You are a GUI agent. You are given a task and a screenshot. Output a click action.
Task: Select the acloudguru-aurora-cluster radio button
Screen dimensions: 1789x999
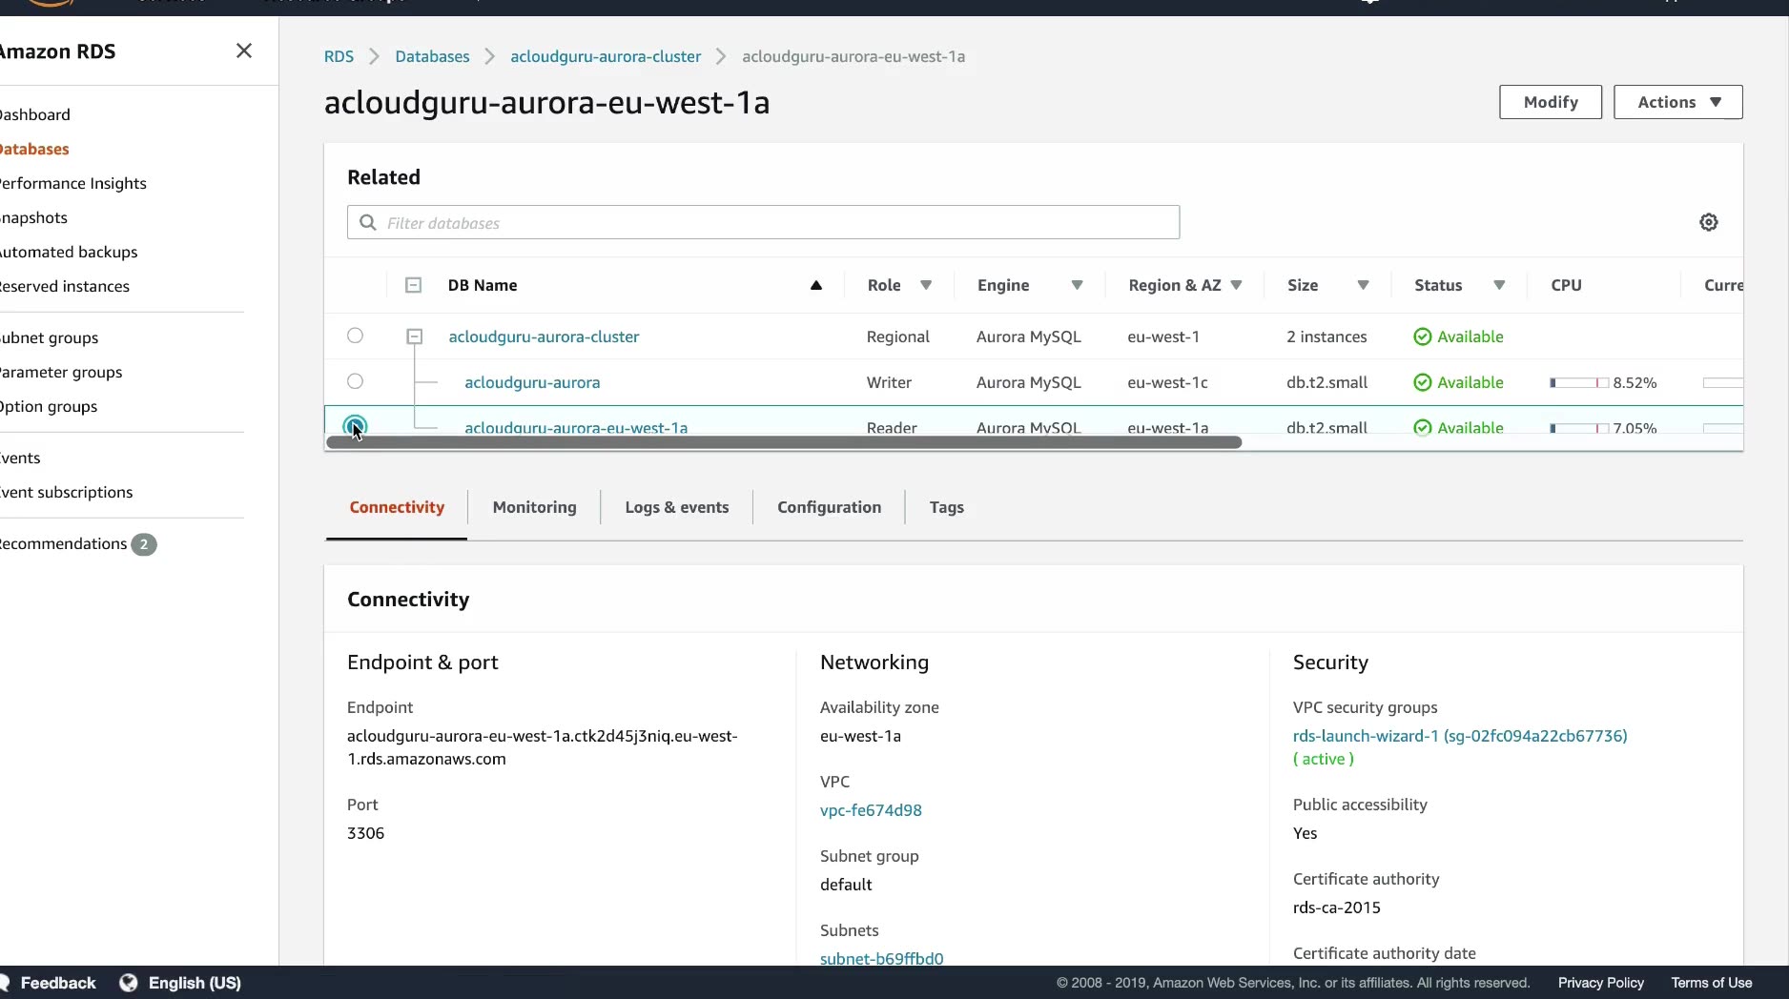tap(355, 336)
